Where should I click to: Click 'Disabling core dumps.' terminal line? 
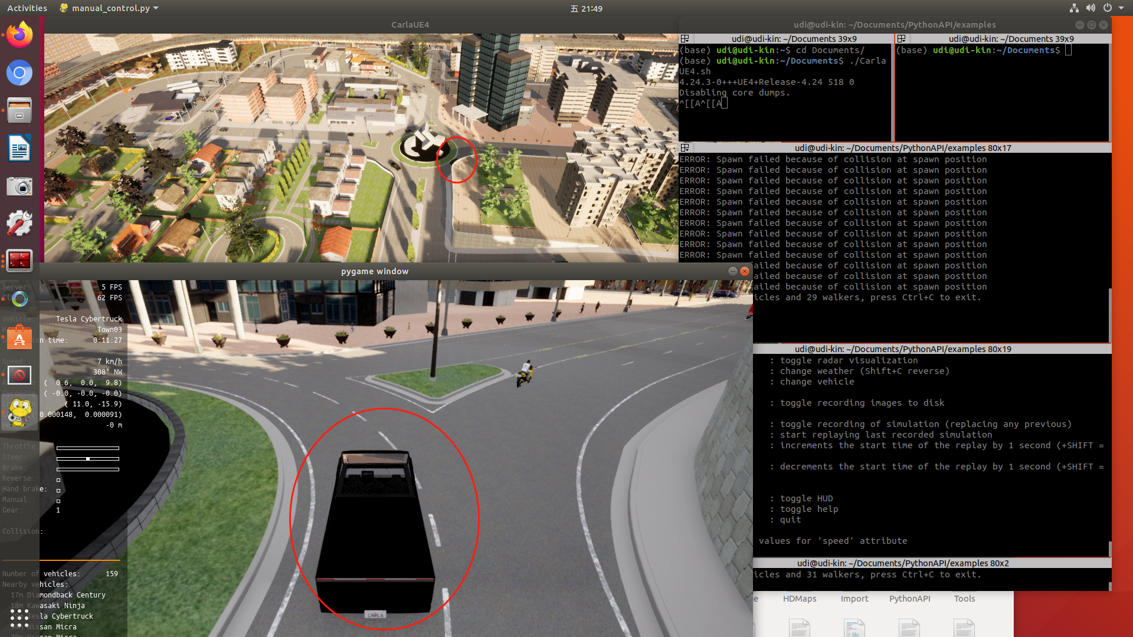pyautogui.click(x=734, y=93)
